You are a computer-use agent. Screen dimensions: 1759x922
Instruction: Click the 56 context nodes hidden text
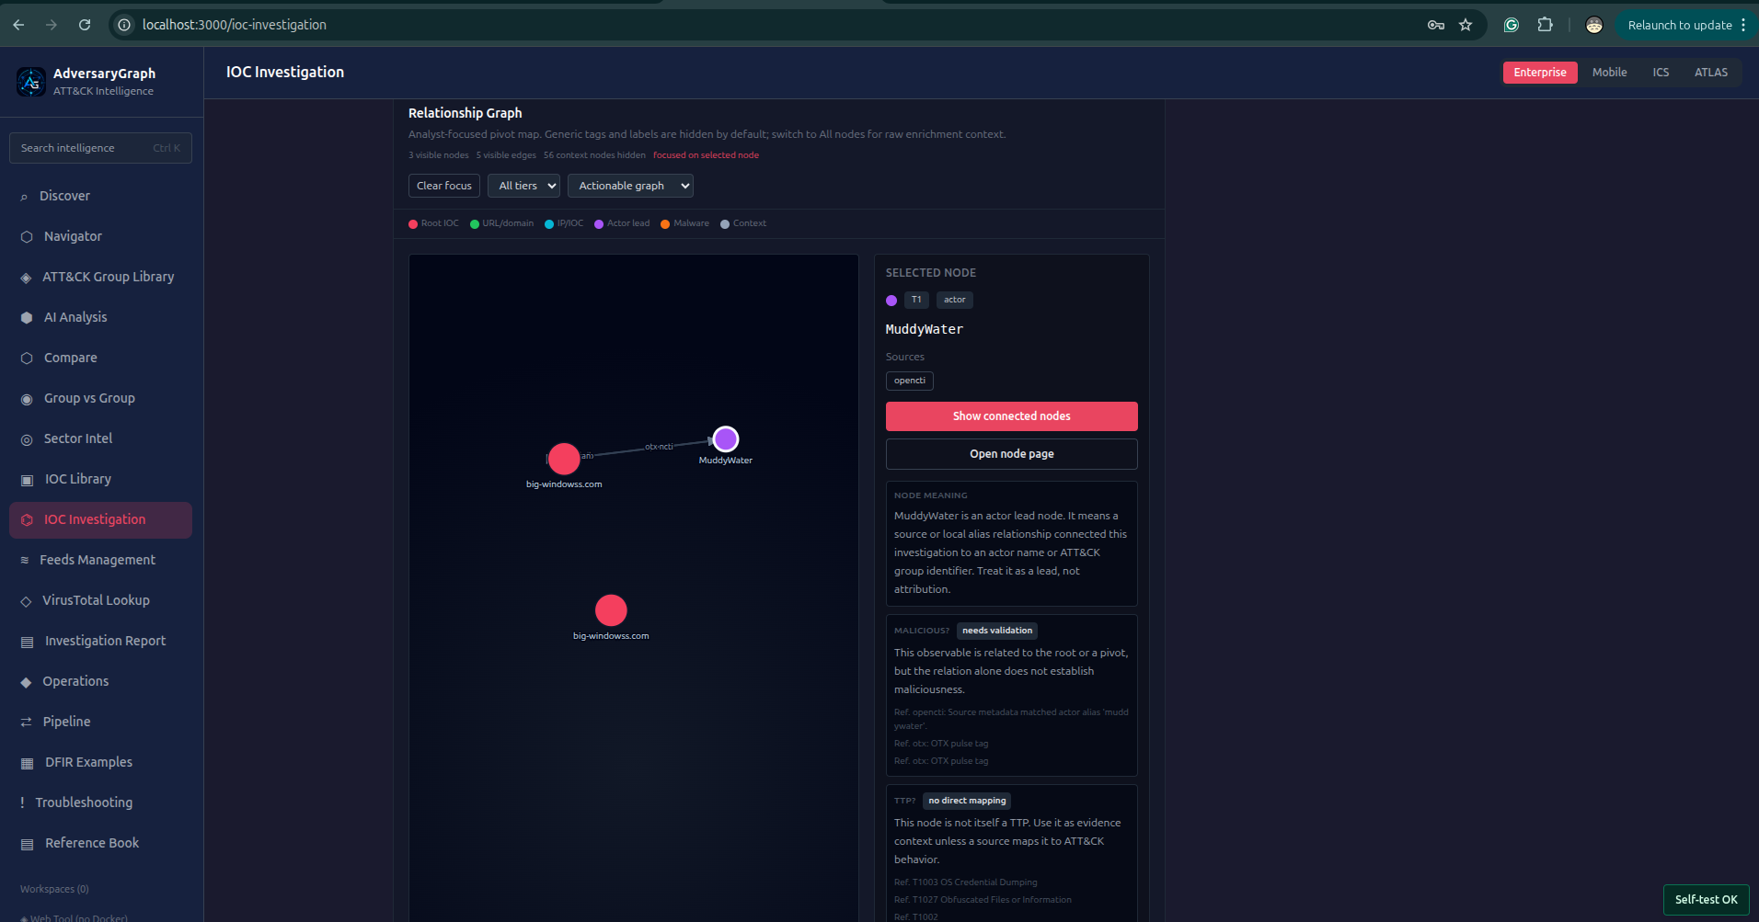coord(594,155)
